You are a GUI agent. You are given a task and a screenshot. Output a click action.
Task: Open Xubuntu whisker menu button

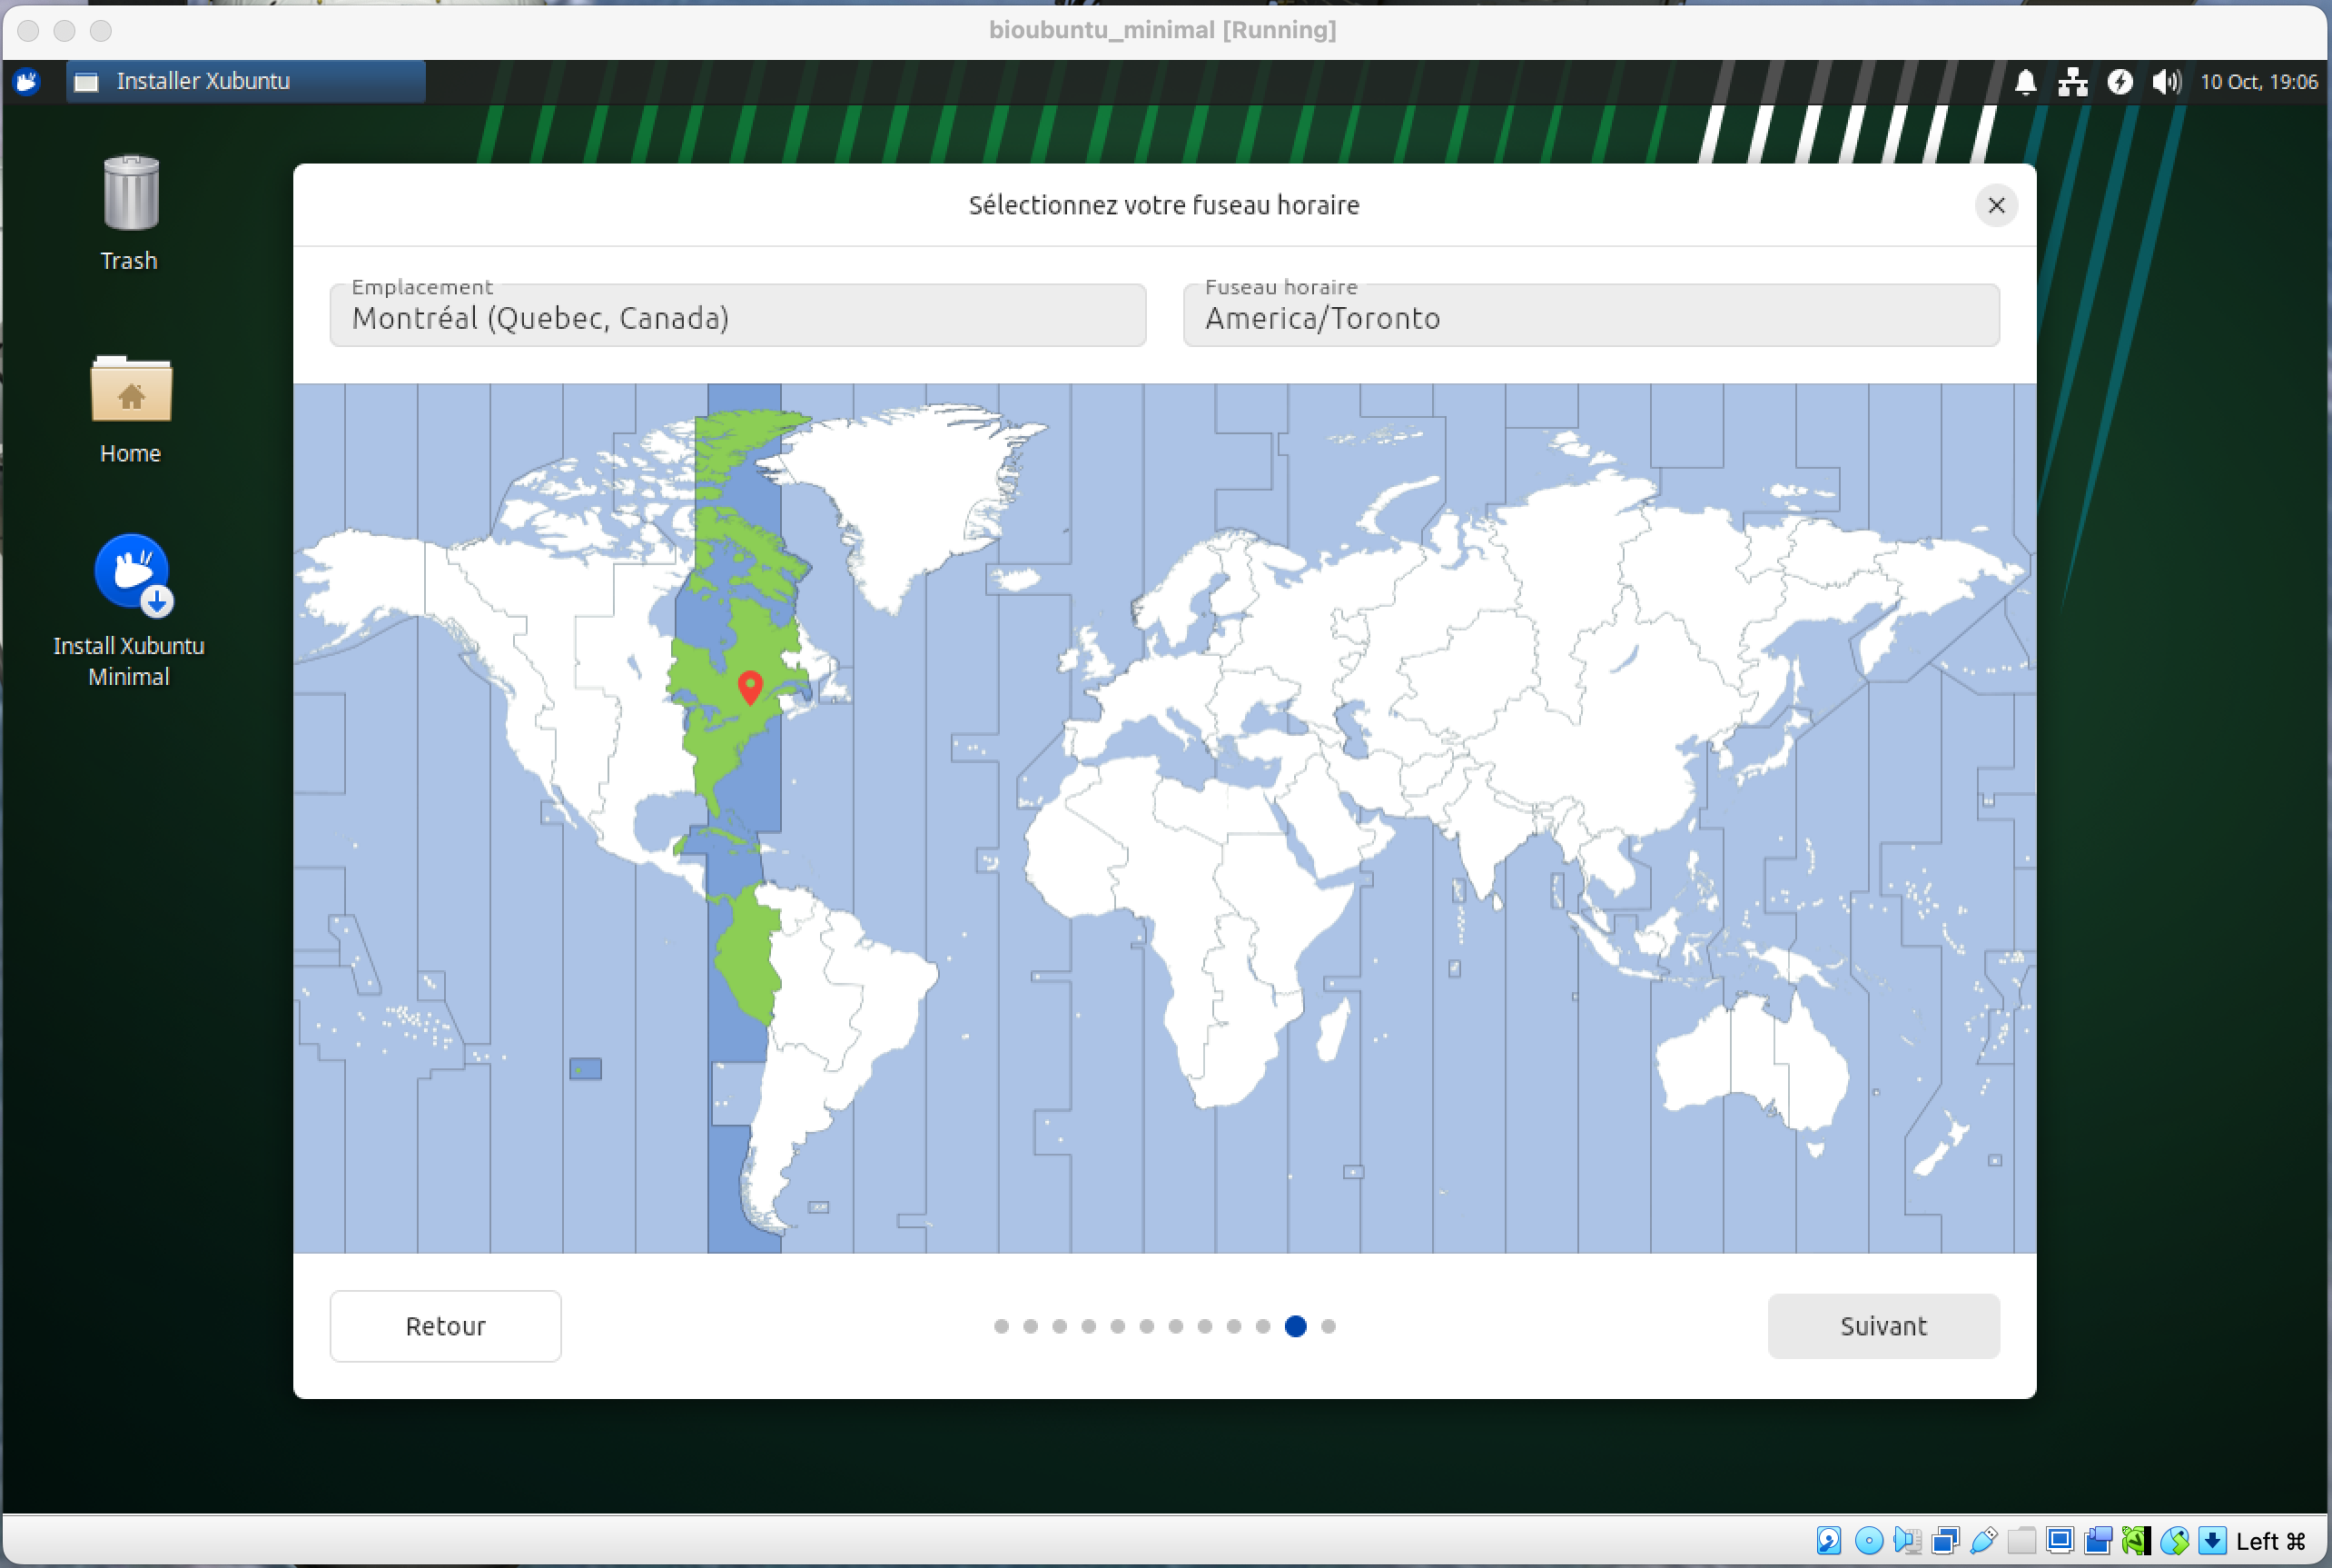27,82
